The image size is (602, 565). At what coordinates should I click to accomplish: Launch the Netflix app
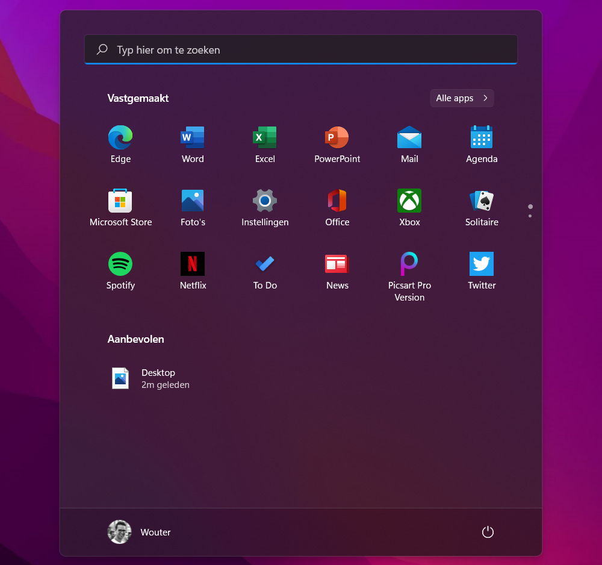(x=193, y=264)
